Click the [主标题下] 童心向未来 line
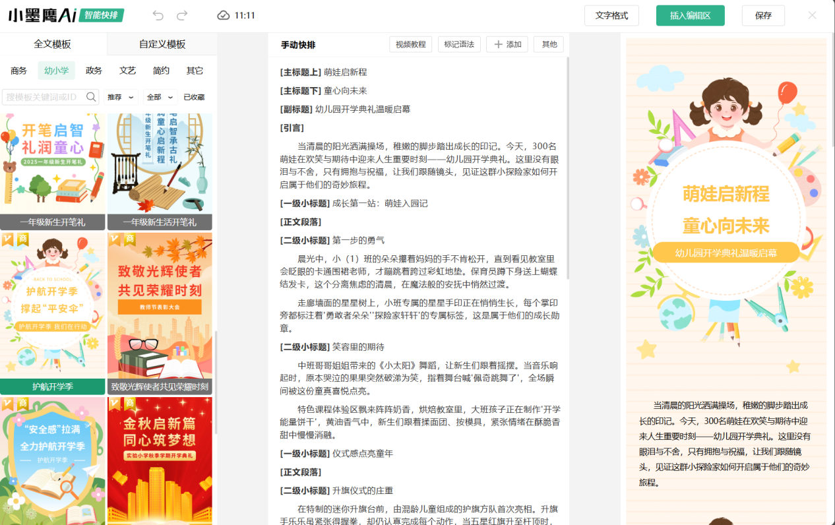The image size is (835, 525). pyautogui.click(x=323, y=90)
